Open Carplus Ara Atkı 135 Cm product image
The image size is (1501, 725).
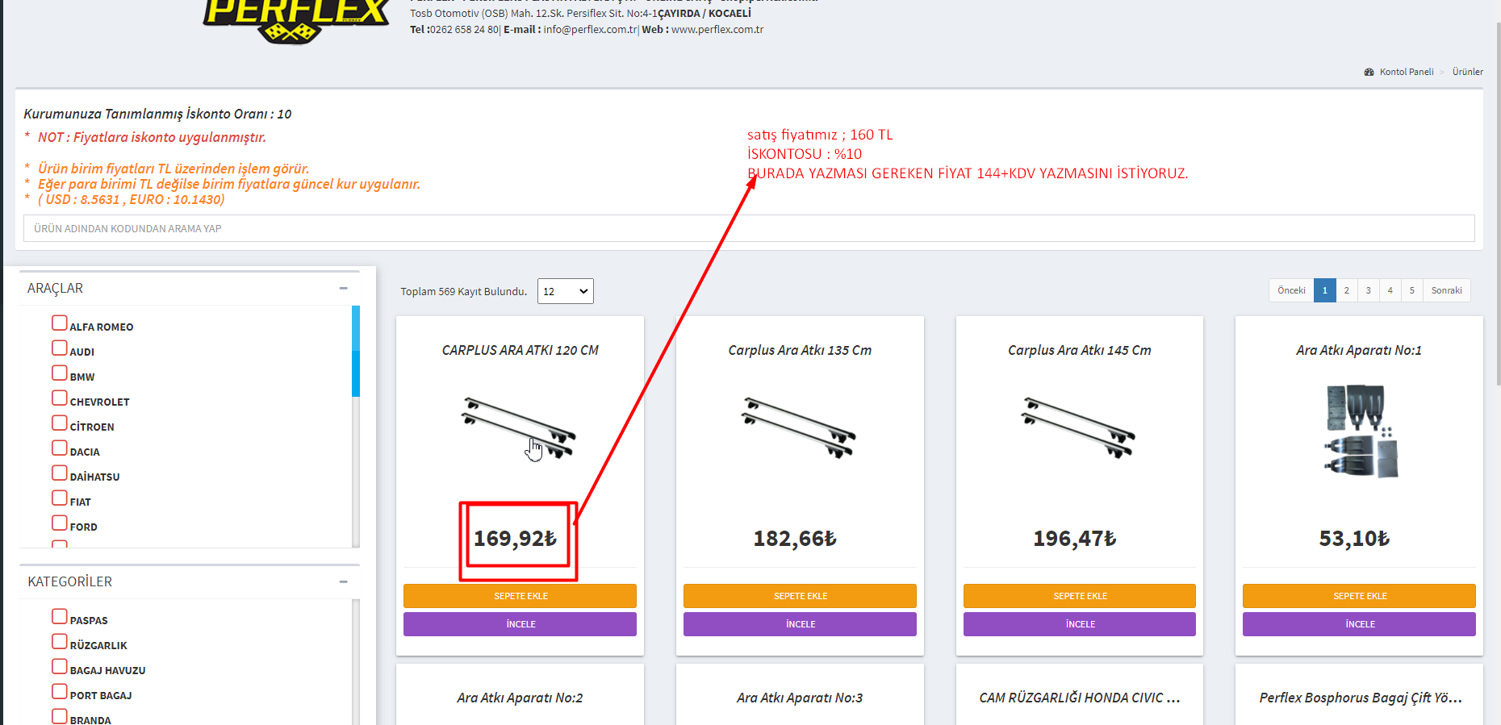click(x=799, y=428)
